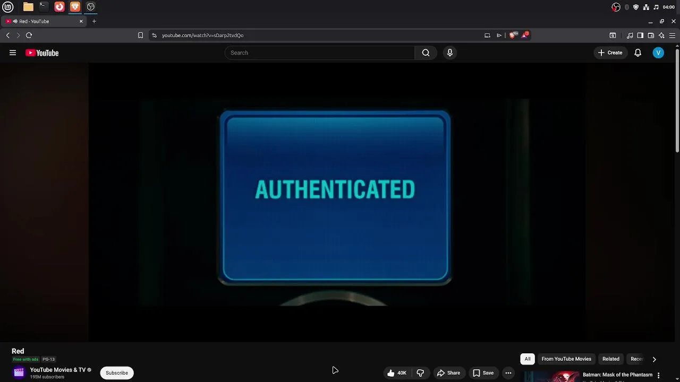The width and height of the screenshot is (680, 382).
Task: Bookmark this page with bookmark icon
Action: (x=140, y=35)
